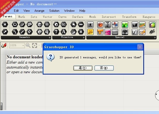Select the Plane parameter icon

pos(30,24)
